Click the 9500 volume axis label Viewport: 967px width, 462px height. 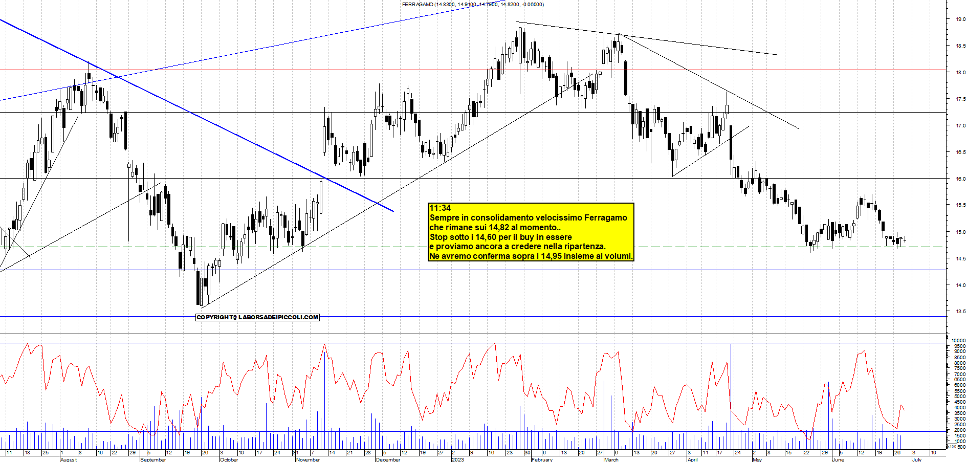[959, 346]
